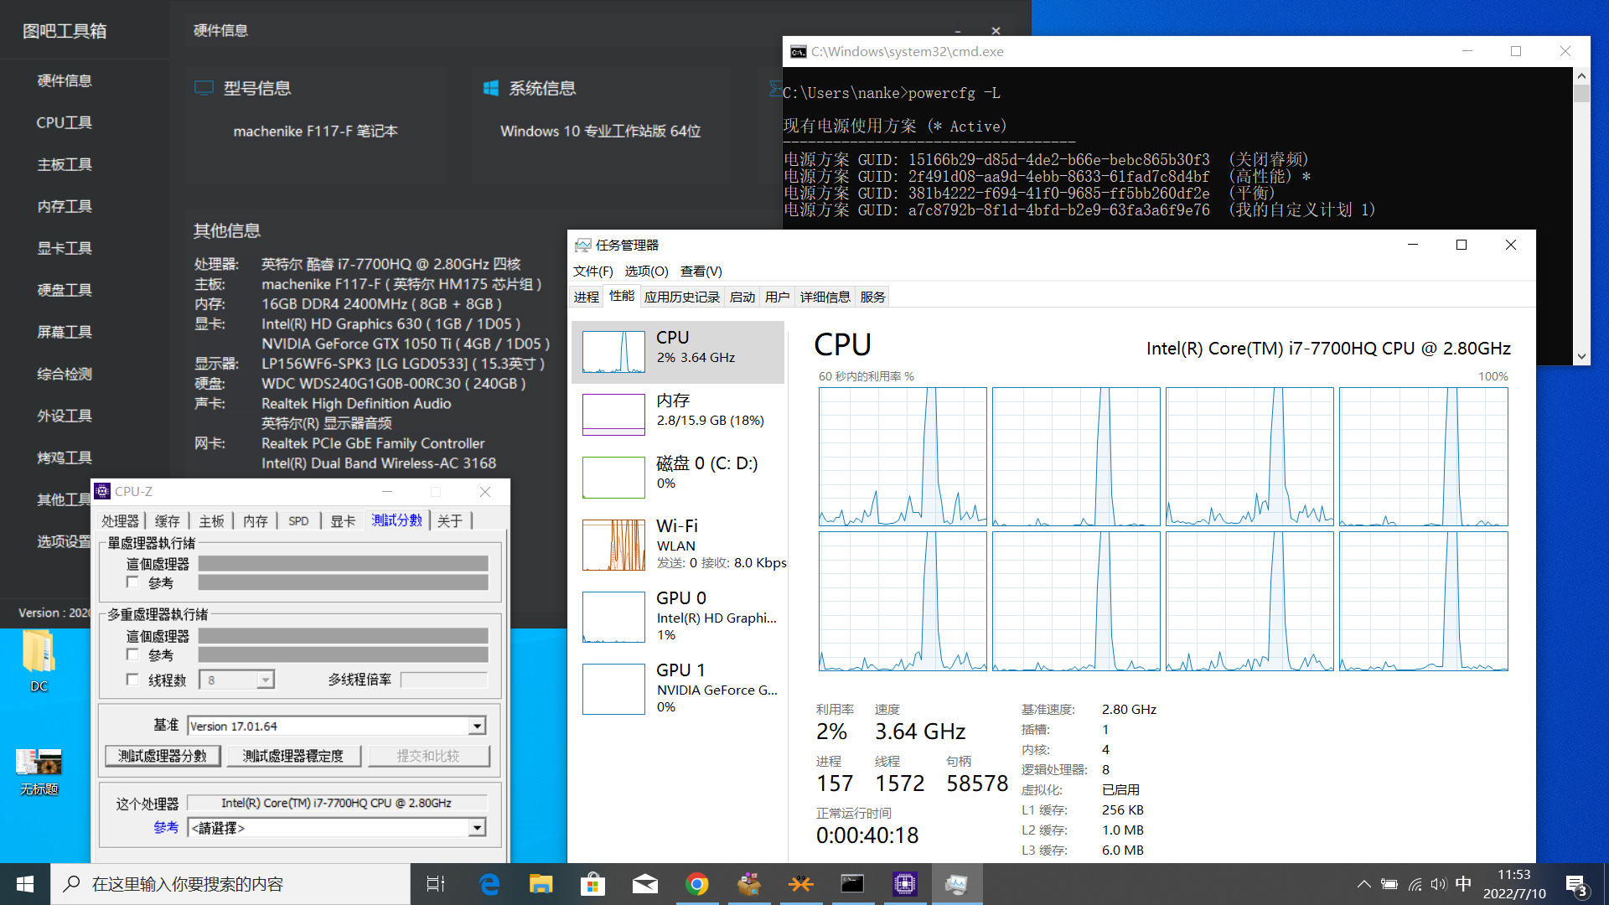
Task: Click the taskbar volume speaker icon
Action: (1439, 884)
